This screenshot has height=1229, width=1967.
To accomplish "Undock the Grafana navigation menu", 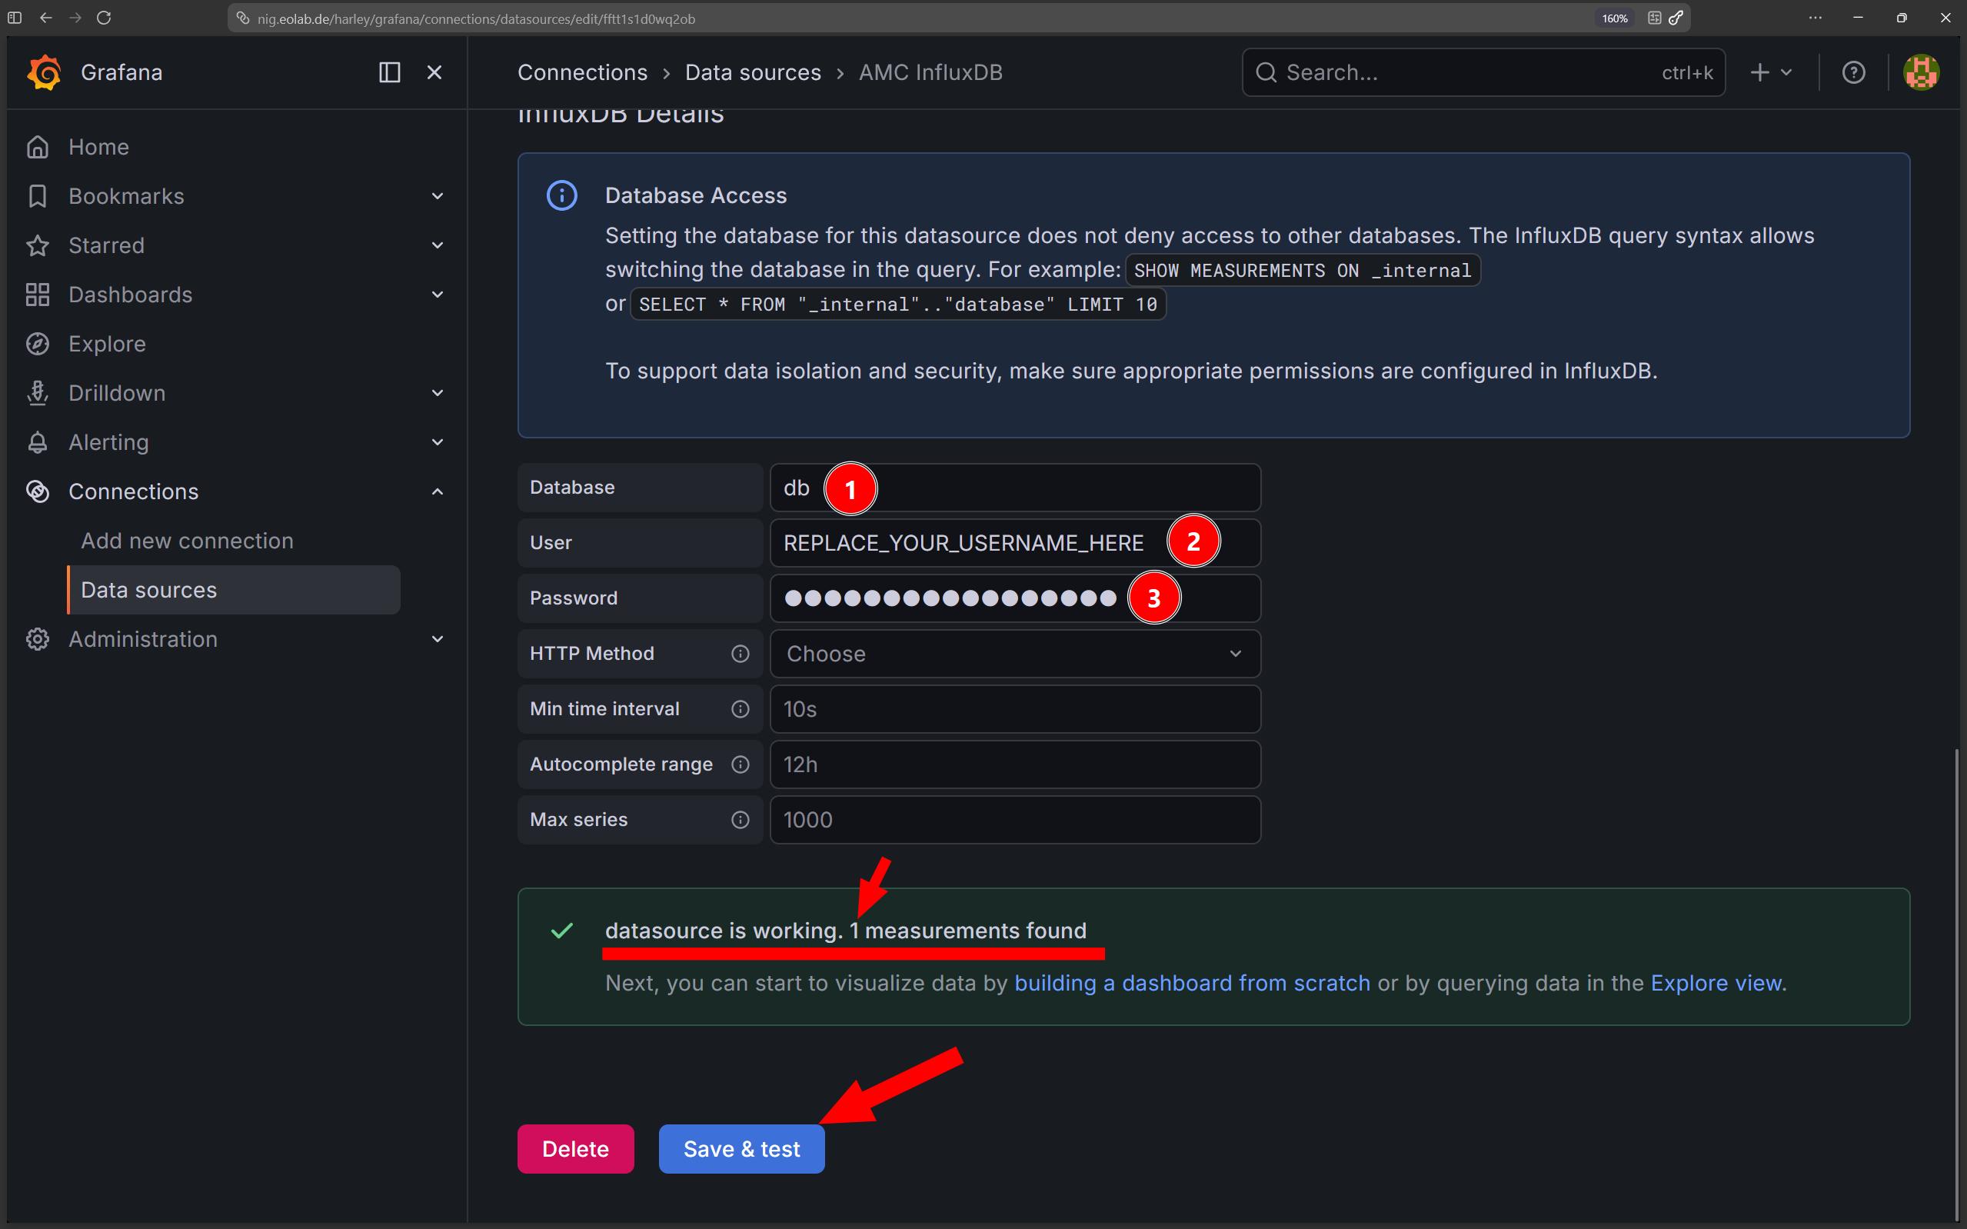I will pyautogui.click(x=390, y=72).
